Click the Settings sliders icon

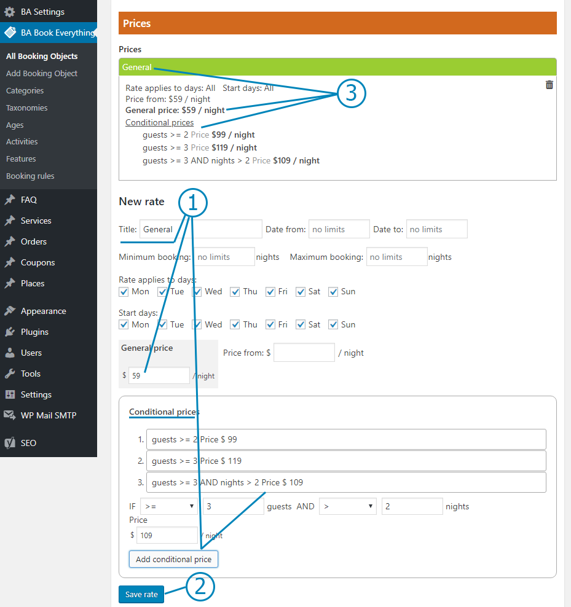click(x=10, y=394)
